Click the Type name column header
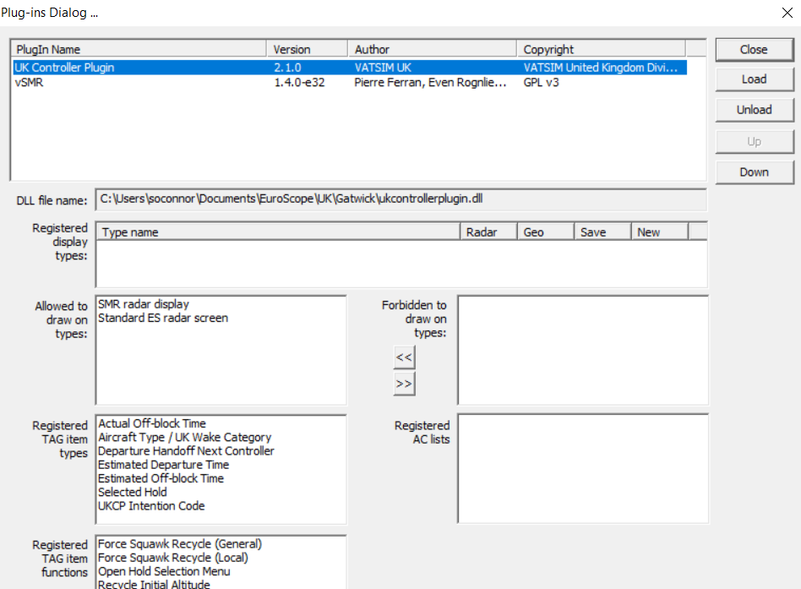801x589 pixels. point(279,232)
